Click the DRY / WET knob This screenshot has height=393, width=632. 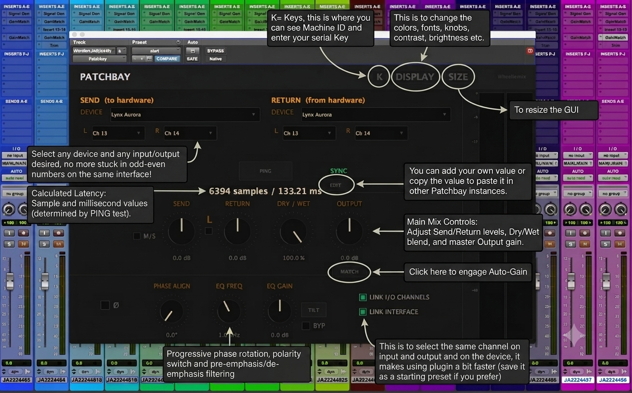tap(293, 231)
